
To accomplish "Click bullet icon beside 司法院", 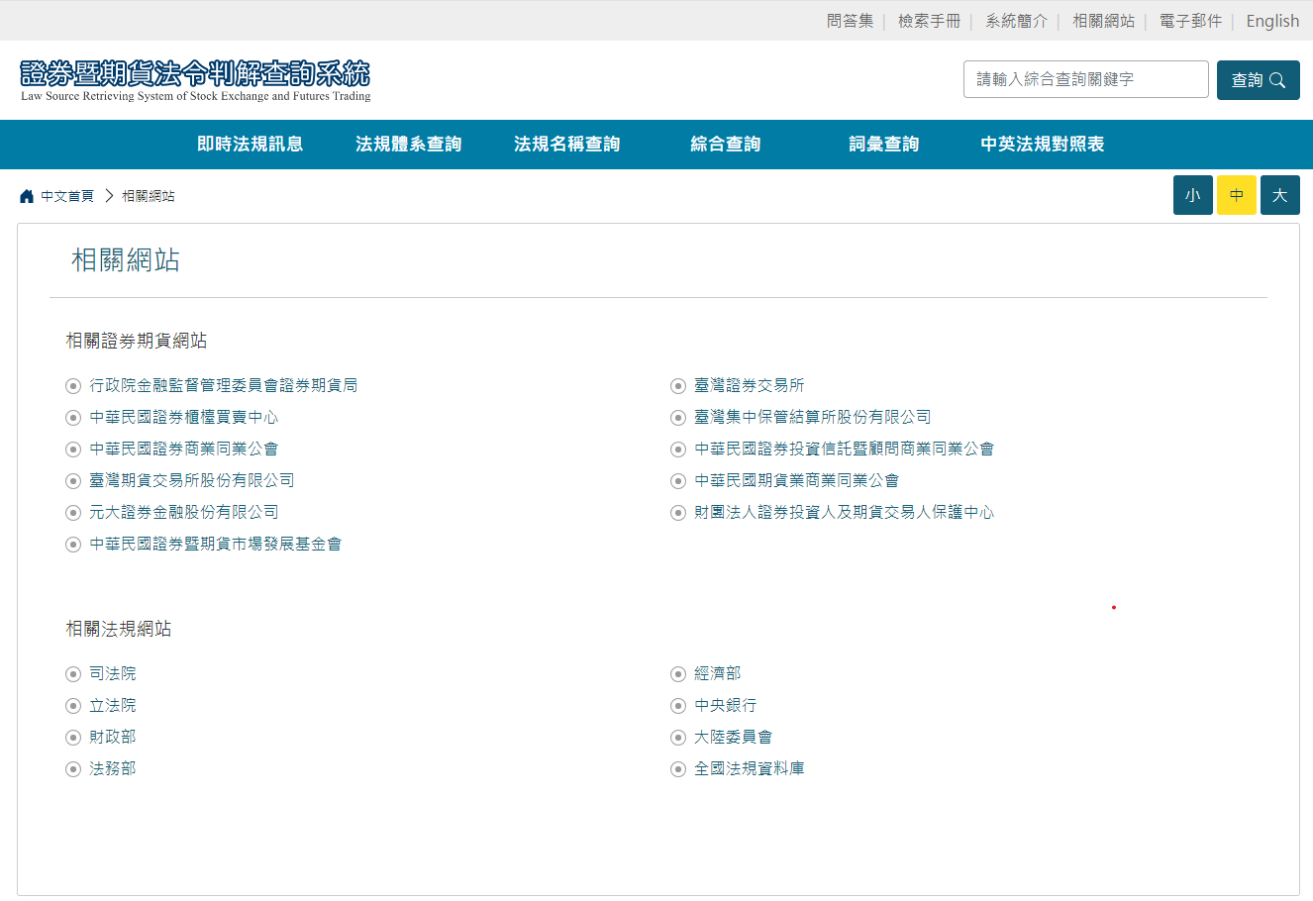I will pyautogui.click(x=73, y=674).
